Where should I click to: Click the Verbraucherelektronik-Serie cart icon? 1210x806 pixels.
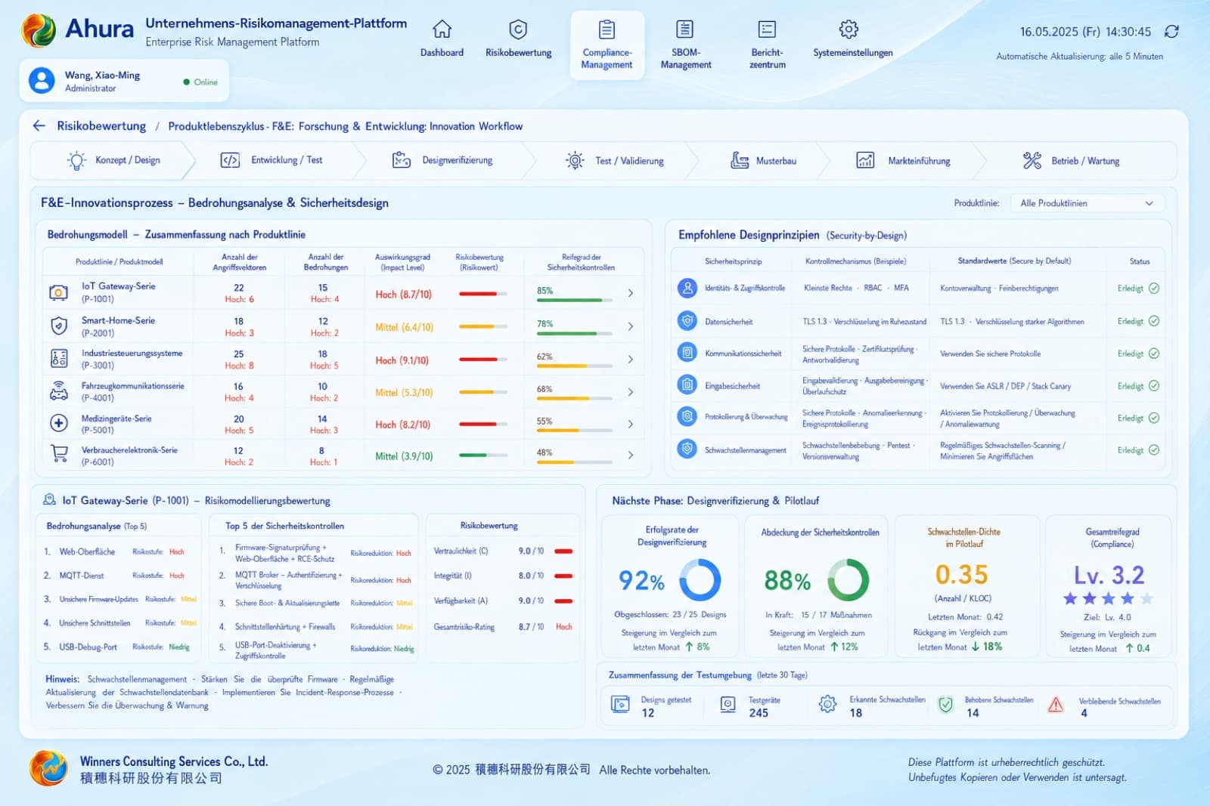coord(58,454)
